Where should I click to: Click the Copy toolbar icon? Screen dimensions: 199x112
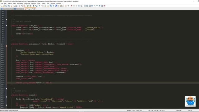click(x=22, y=6)
